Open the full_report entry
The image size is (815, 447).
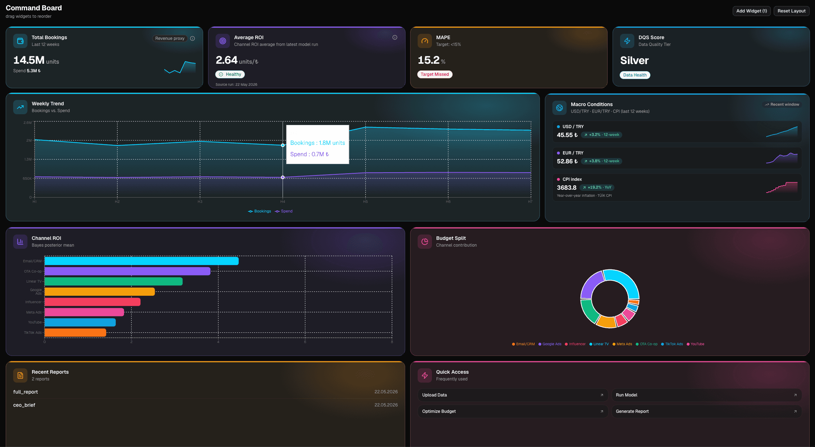coord(205,392)
